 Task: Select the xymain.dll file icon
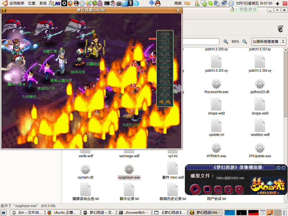point(85,169)
